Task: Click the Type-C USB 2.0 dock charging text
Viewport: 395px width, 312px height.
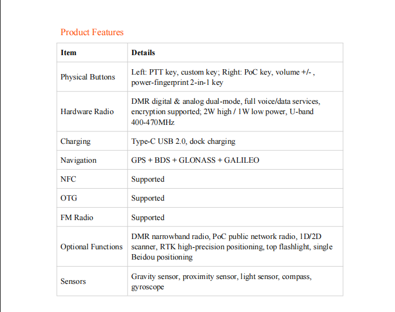Action: point(183,141)
